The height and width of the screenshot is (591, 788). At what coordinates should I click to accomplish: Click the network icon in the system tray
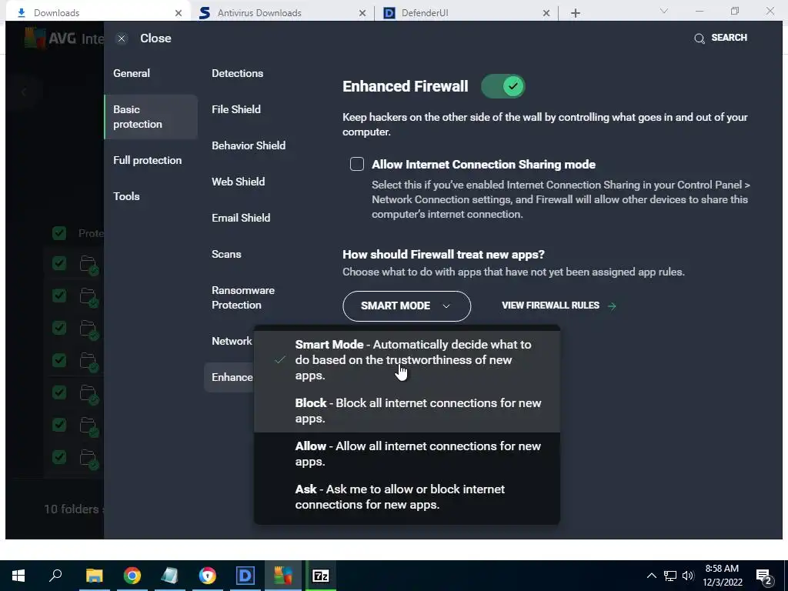670,576
